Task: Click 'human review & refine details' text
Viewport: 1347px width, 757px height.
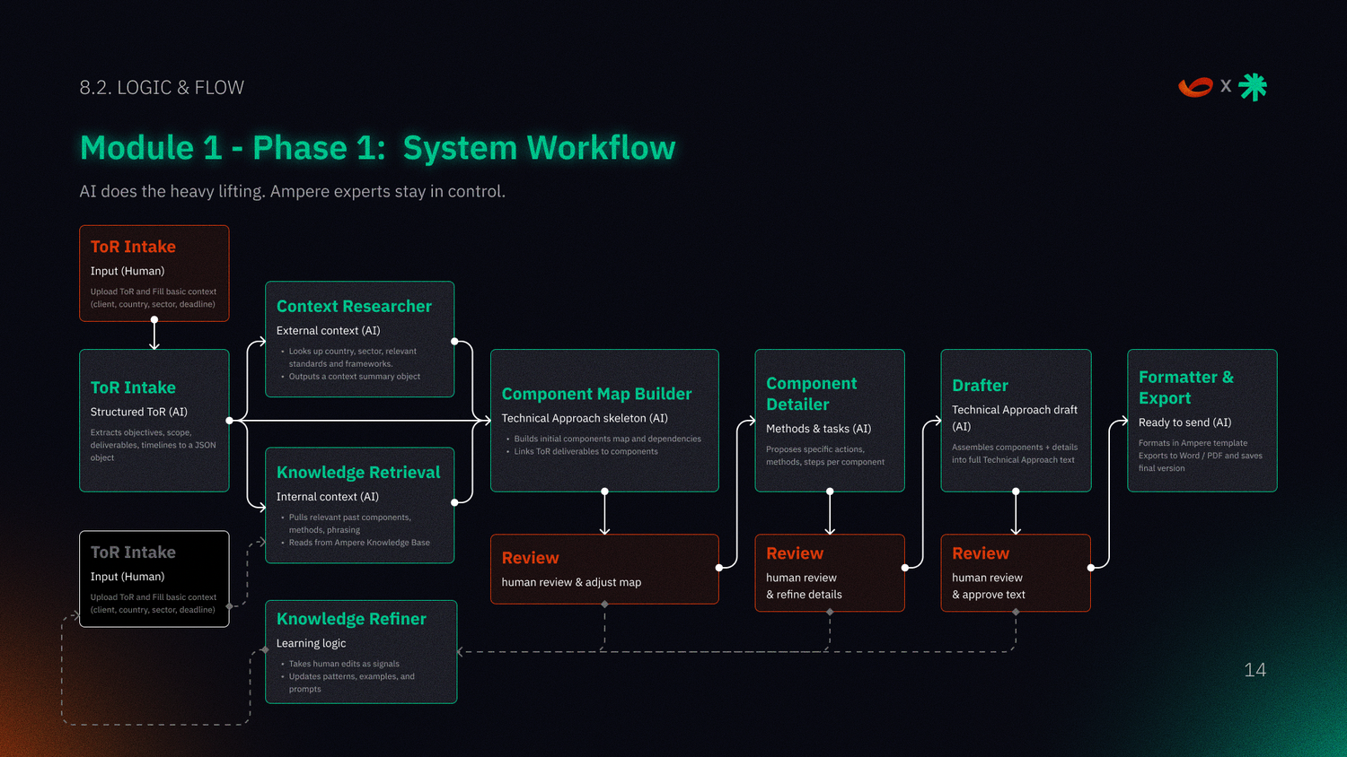Action: pyautogui.click(x=804, y=586)
